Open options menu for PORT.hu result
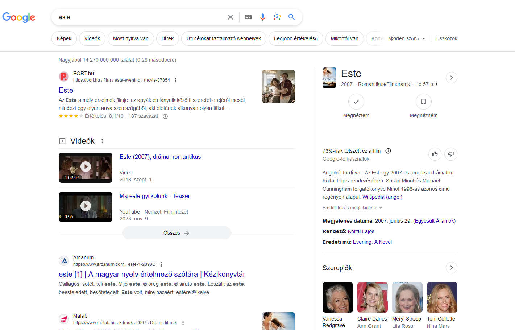 click(175, 80)
